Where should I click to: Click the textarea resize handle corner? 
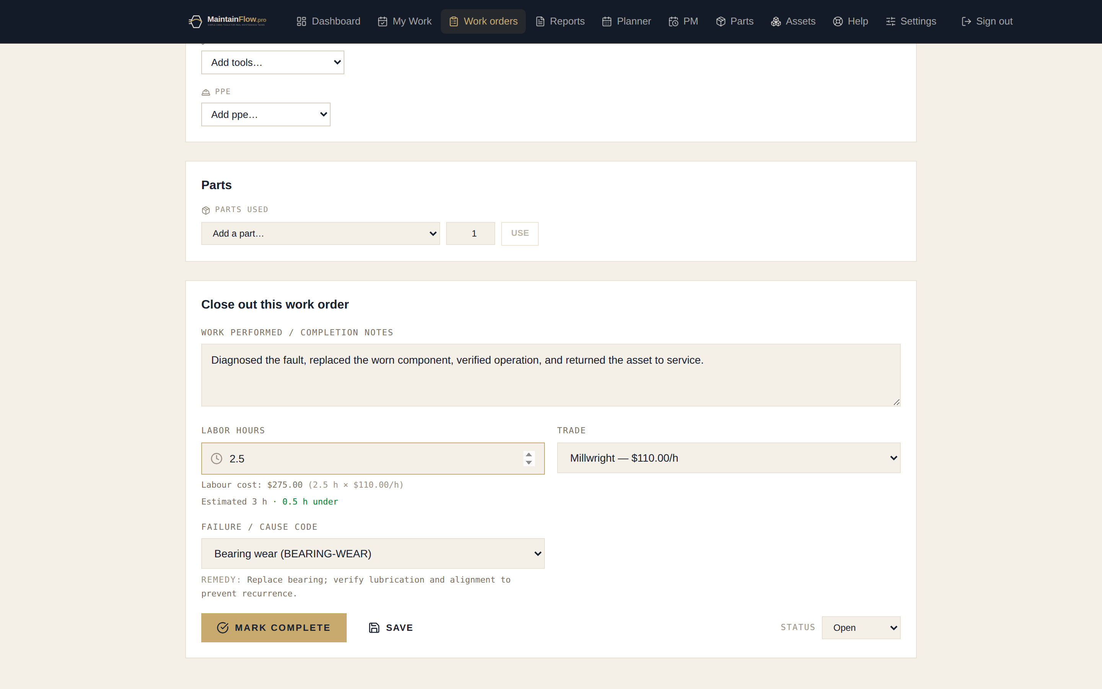click(896, 402)
